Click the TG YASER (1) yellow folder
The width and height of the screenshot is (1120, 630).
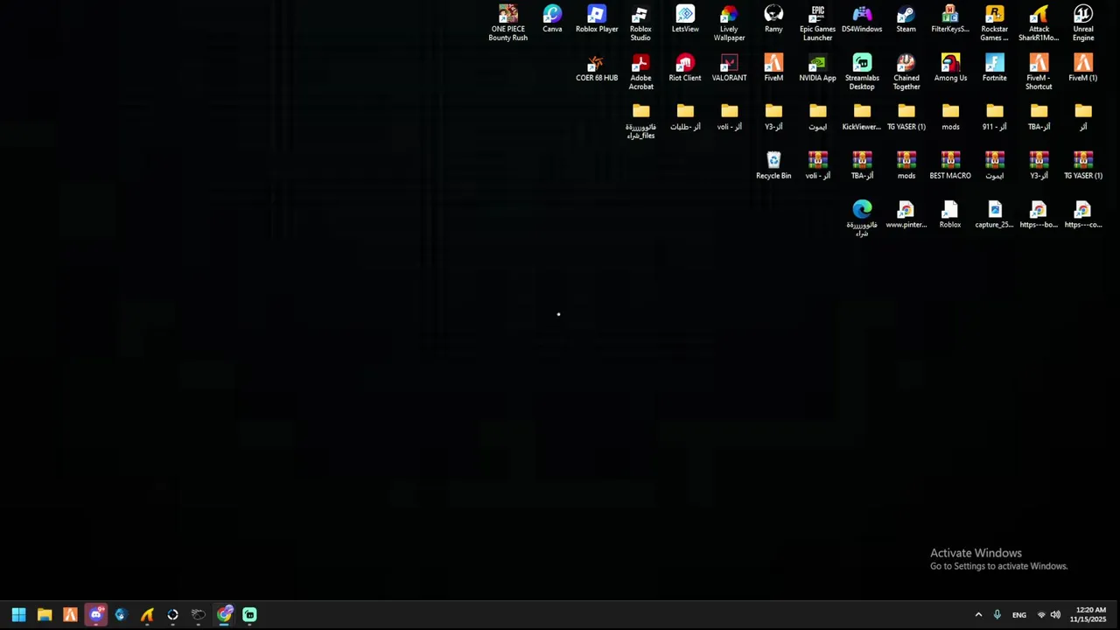(906, 117)
